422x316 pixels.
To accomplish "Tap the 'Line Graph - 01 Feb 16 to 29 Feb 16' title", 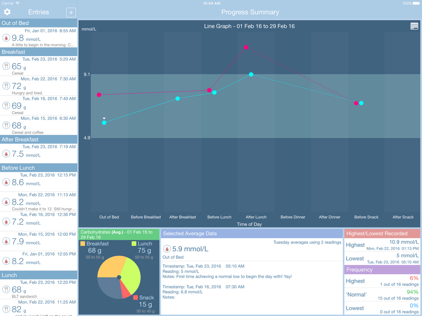I will (249, 26).
